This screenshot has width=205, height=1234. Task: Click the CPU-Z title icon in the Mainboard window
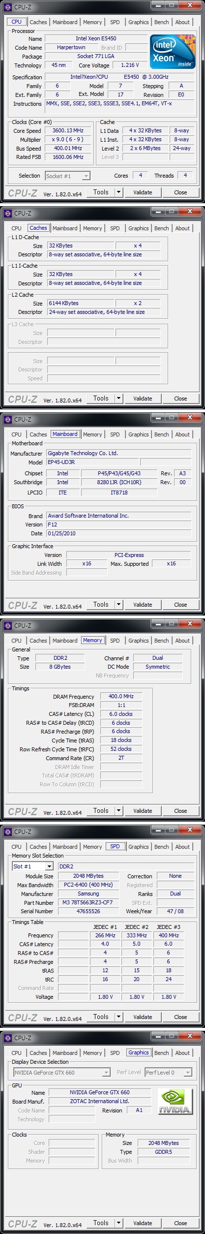coord(7,419)
